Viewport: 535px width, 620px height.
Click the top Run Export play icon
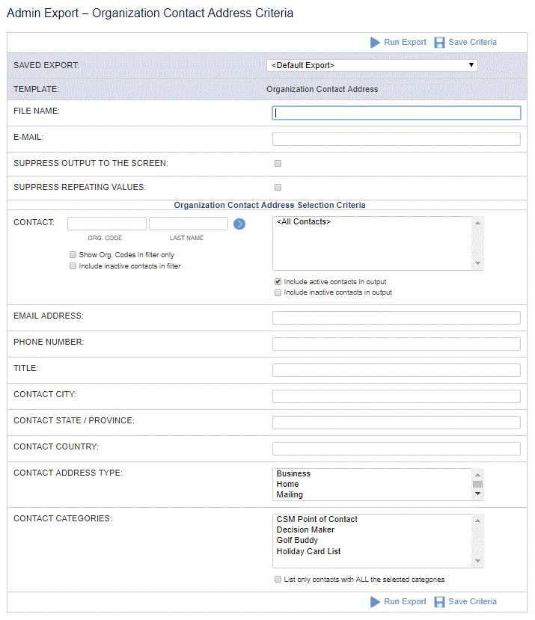click(375, 43)
